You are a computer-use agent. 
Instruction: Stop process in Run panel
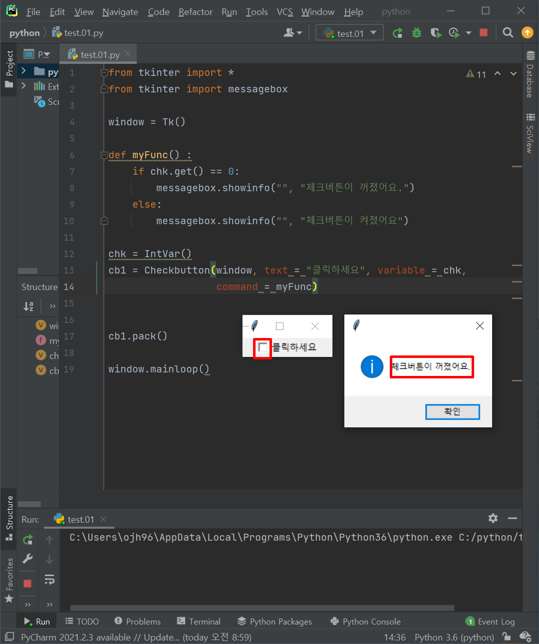point(27,584)
